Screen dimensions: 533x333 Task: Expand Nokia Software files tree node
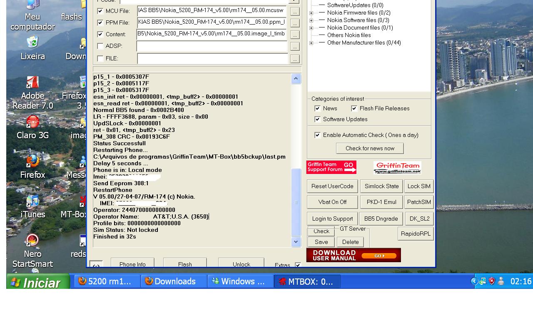tap(311, 20)
